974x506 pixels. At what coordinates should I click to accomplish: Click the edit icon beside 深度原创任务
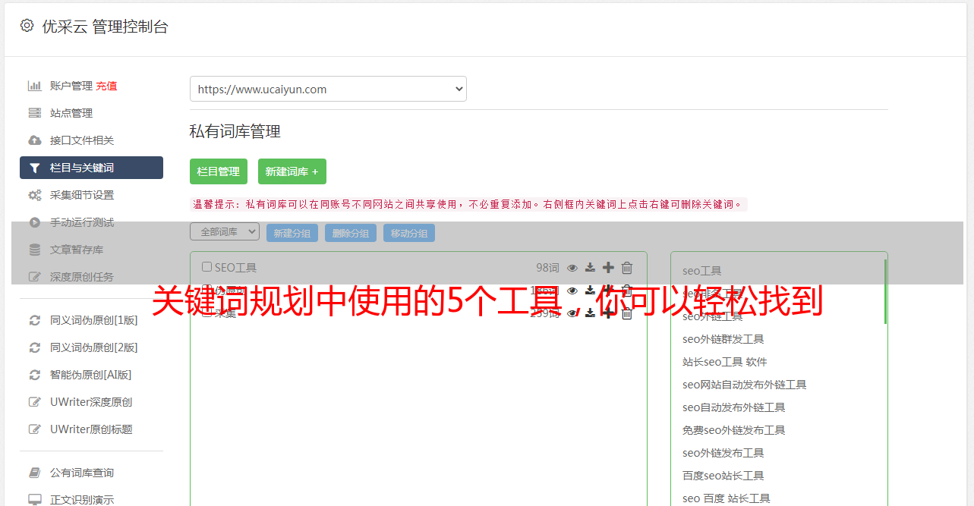click(35, 277)
